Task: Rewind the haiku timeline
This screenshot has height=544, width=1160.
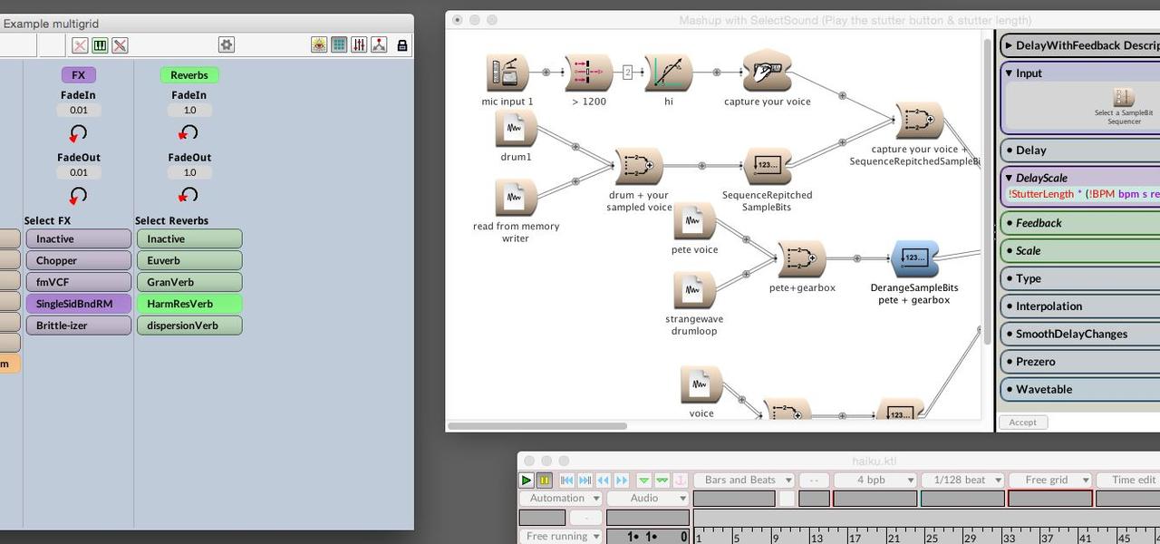Action: pos(604,481)
